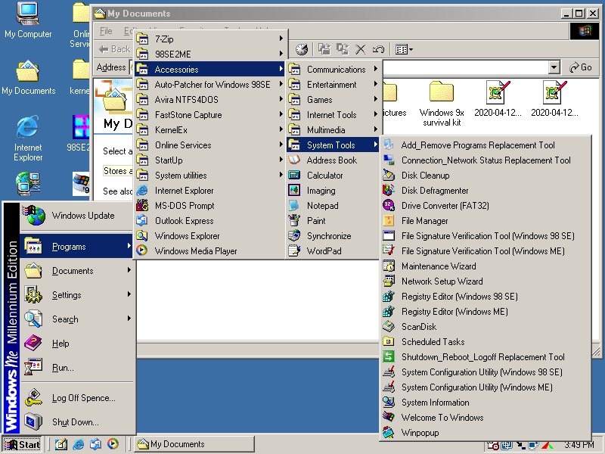Image resolution: width=605 pixels, height=454 pixels.
Task: Start Network Setup Wizard
Action: (x=486, y=281)
